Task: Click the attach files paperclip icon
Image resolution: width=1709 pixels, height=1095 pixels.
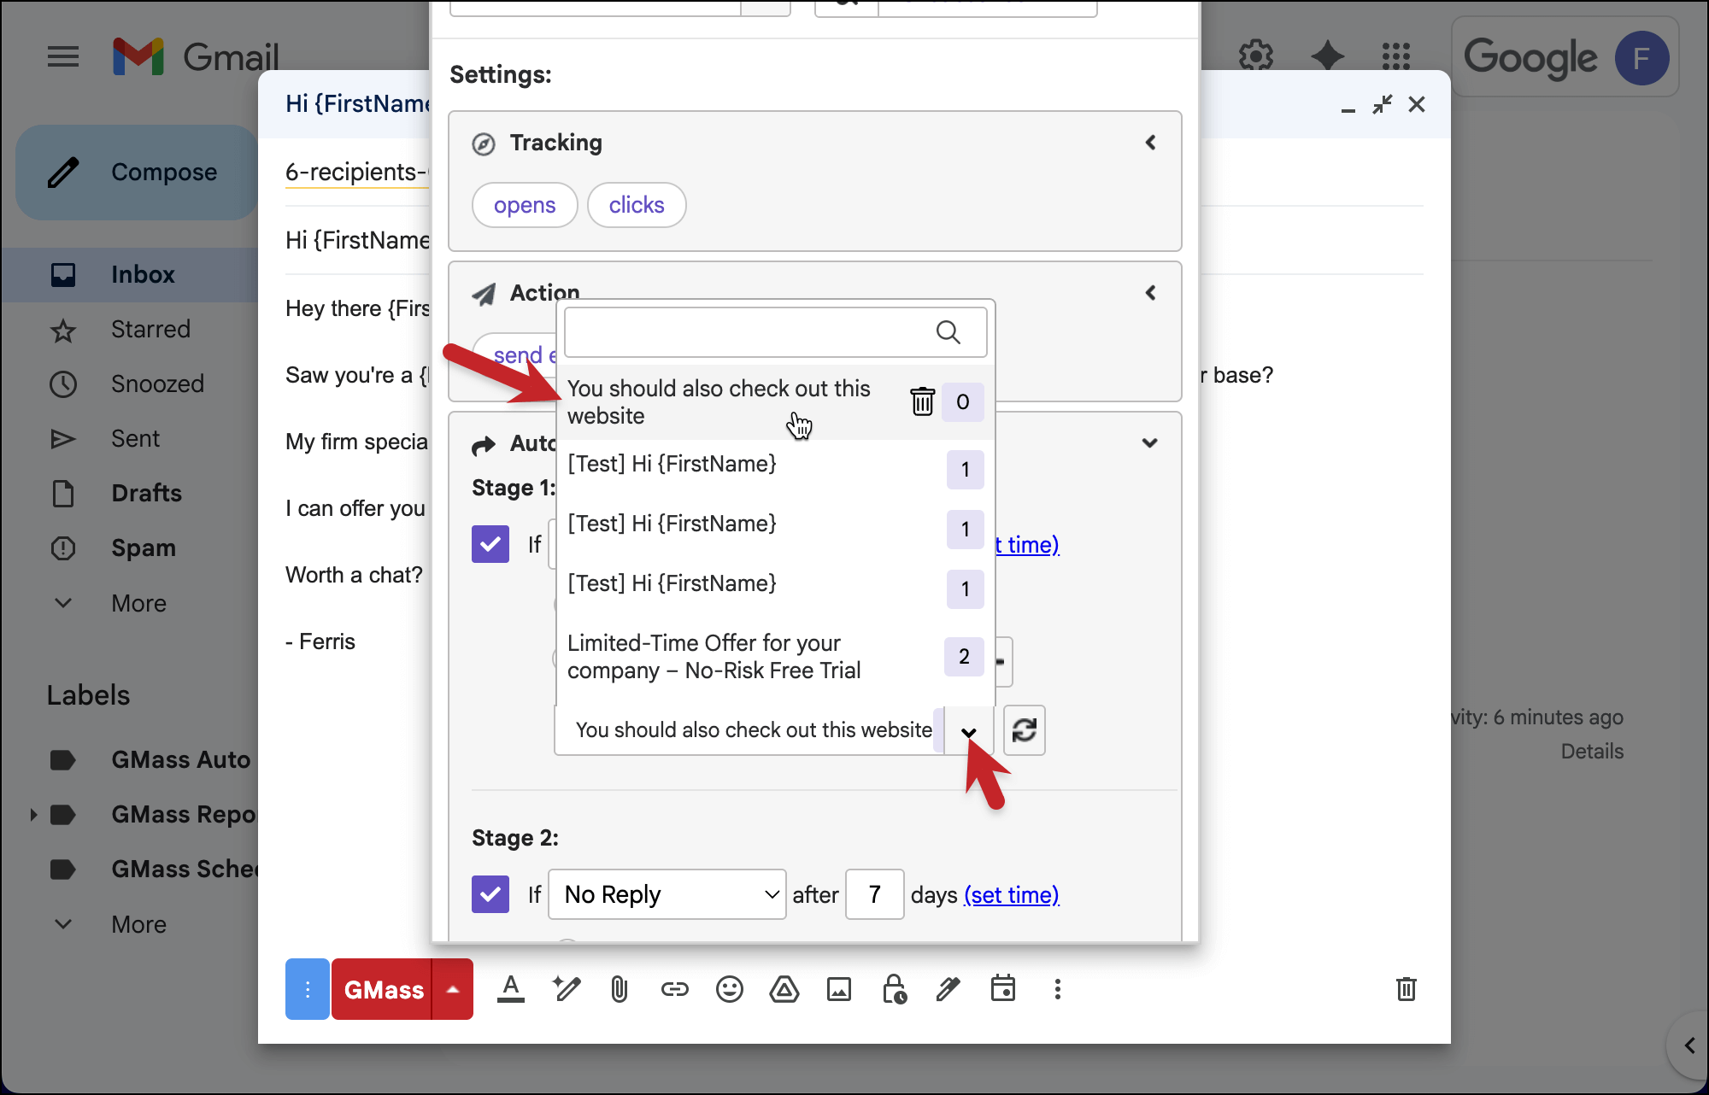Action: pyautogui.click(x=620, y=989)
